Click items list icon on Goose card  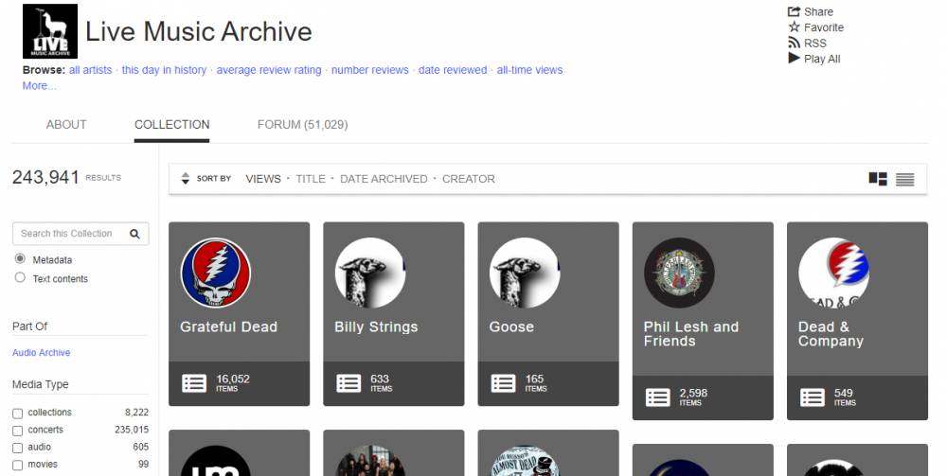point(503,383)
